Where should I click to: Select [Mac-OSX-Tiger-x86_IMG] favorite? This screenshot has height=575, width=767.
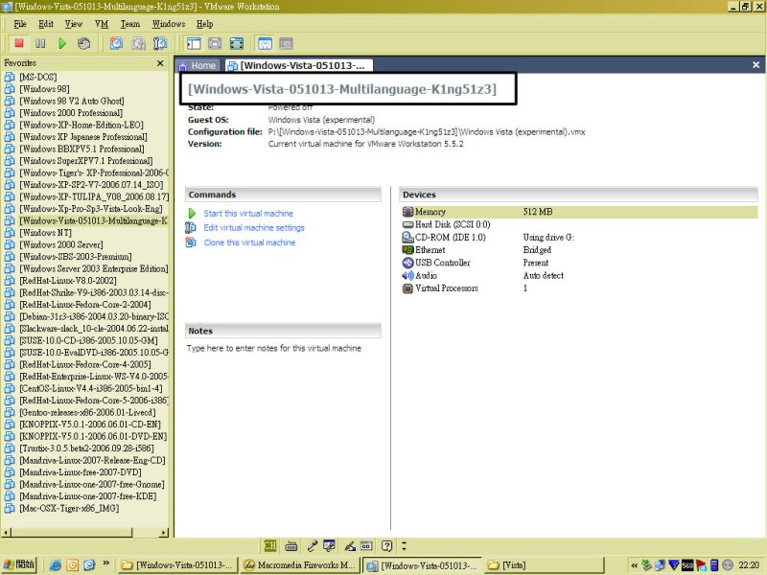click(x=69, y=508)
